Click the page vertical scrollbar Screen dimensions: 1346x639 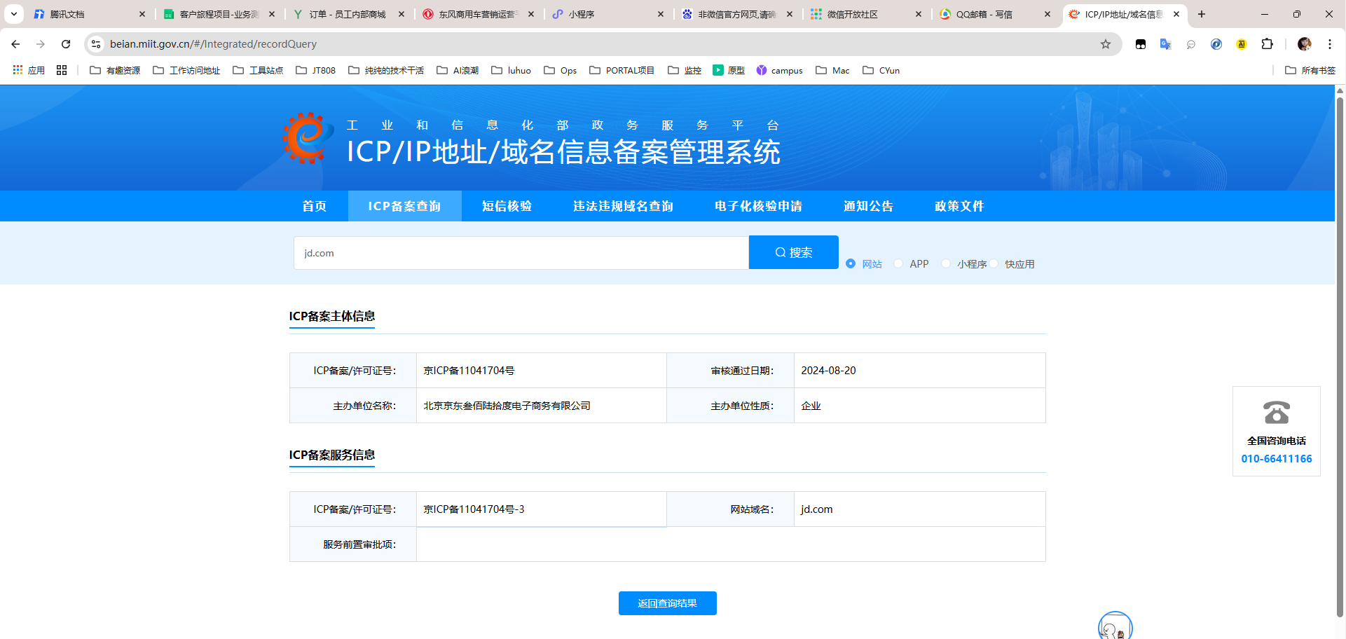point(1340,357)
